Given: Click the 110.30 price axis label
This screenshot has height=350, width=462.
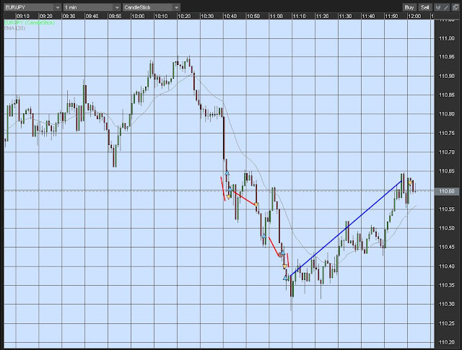Looking at the screenshot, I should pos(447,304).
